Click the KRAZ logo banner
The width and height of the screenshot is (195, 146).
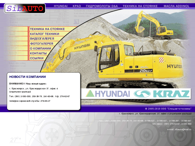(x=161, y=94)
